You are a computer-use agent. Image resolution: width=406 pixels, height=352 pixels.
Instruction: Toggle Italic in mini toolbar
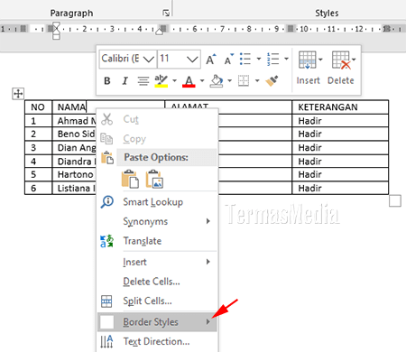pos(125,80)
